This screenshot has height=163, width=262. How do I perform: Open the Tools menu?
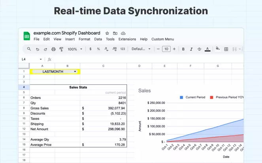coord(110,39)
